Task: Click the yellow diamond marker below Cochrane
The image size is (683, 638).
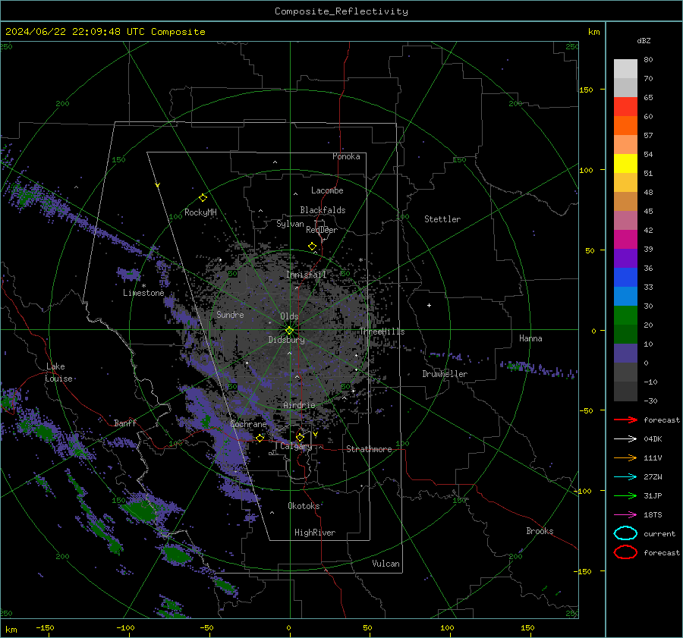Action: pyautogui.click(x=260, y=438)
